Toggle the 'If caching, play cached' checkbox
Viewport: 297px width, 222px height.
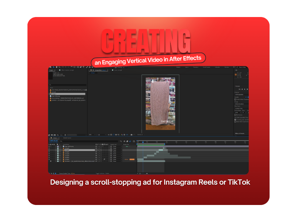[235, 120]
